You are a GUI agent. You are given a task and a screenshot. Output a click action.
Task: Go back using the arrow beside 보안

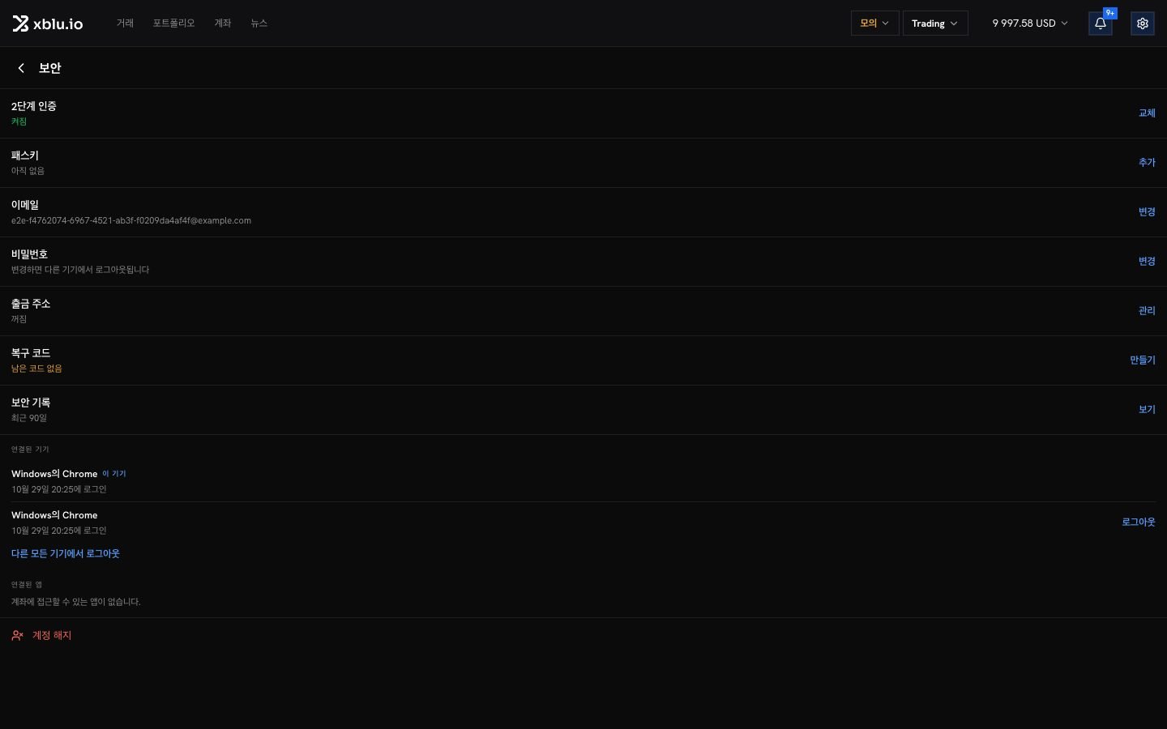[21, 68]
